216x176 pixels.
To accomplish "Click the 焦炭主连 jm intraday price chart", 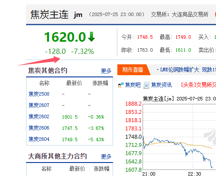I will pyautogui.click(x=179, y=137).
